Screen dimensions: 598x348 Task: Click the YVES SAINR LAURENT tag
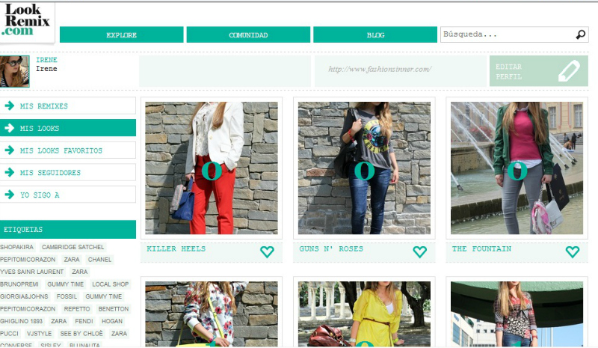pos(32,272)
